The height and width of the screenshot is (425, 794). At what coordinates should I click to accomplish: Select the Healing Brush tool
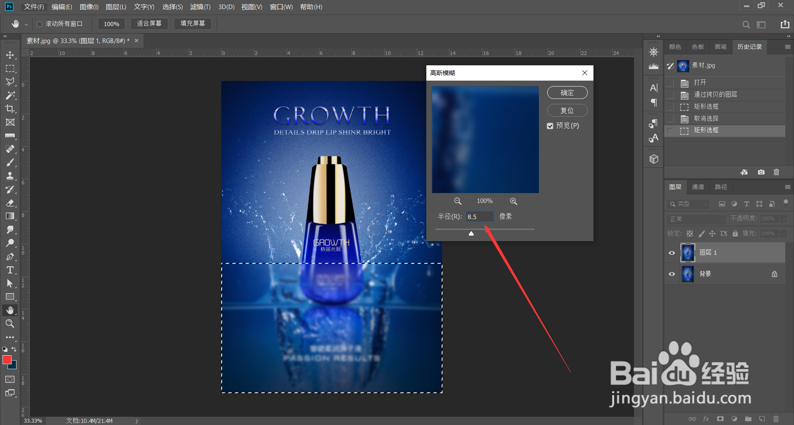point(10,149)
